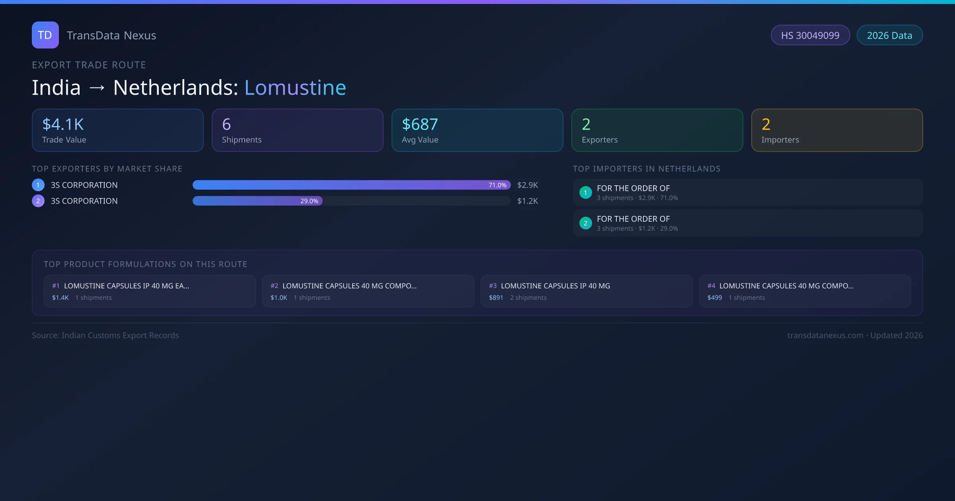Open #3 Lomustine Capsules IP 40 MG card
This screenshot has height=501, width=955.
(587, 291)
